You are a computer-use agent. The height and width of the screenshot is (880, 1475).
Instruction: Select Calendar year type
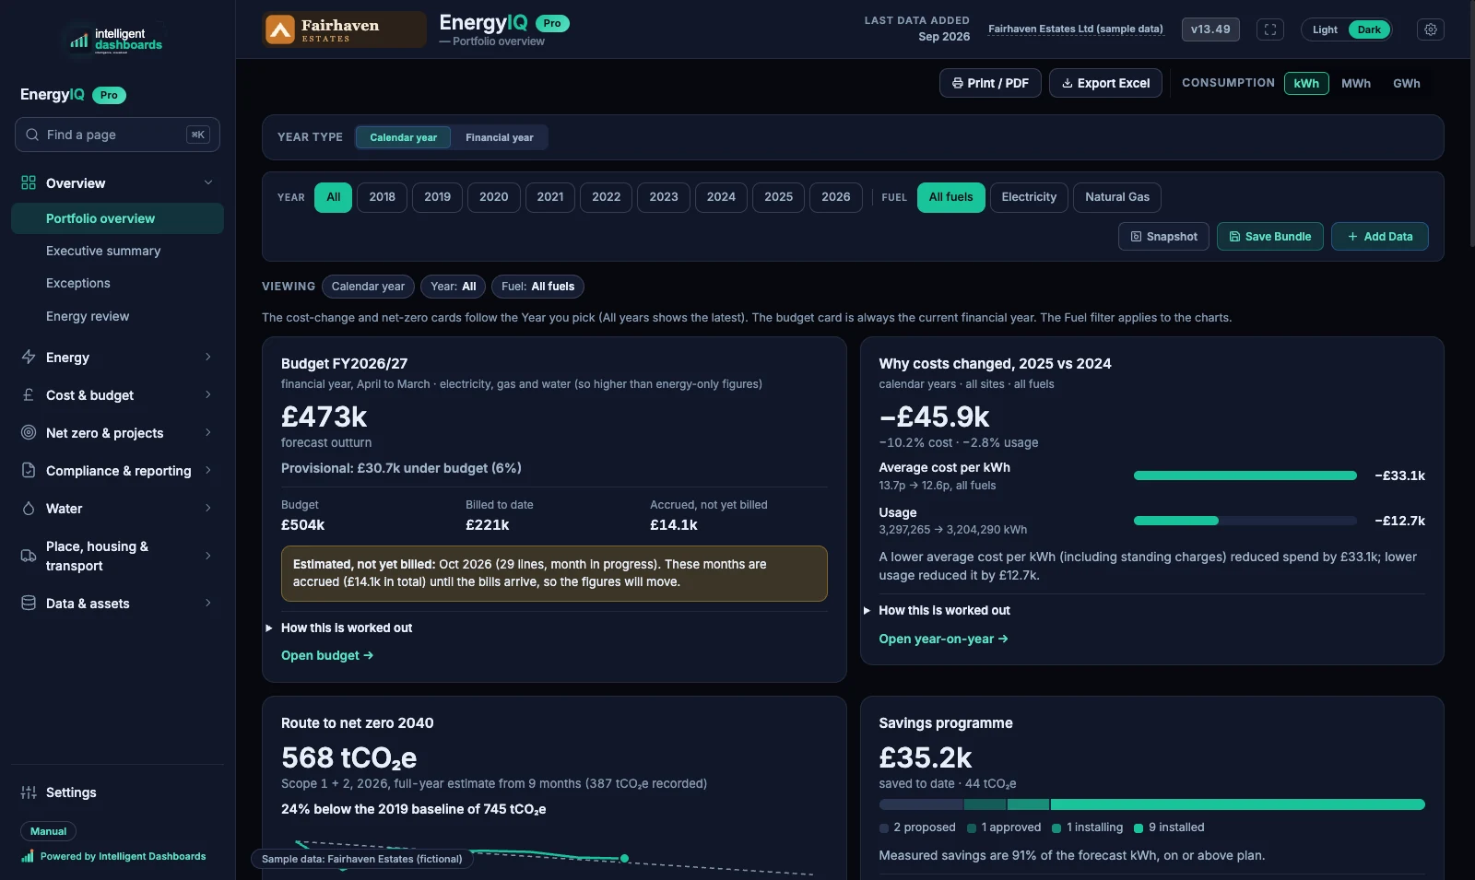pos(403,137)
